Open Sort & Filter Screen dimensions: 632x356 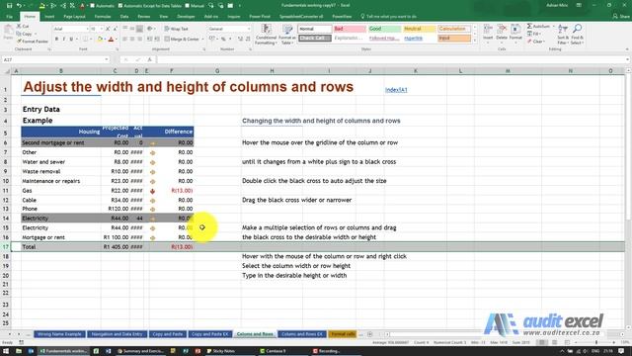coord(563,35)
